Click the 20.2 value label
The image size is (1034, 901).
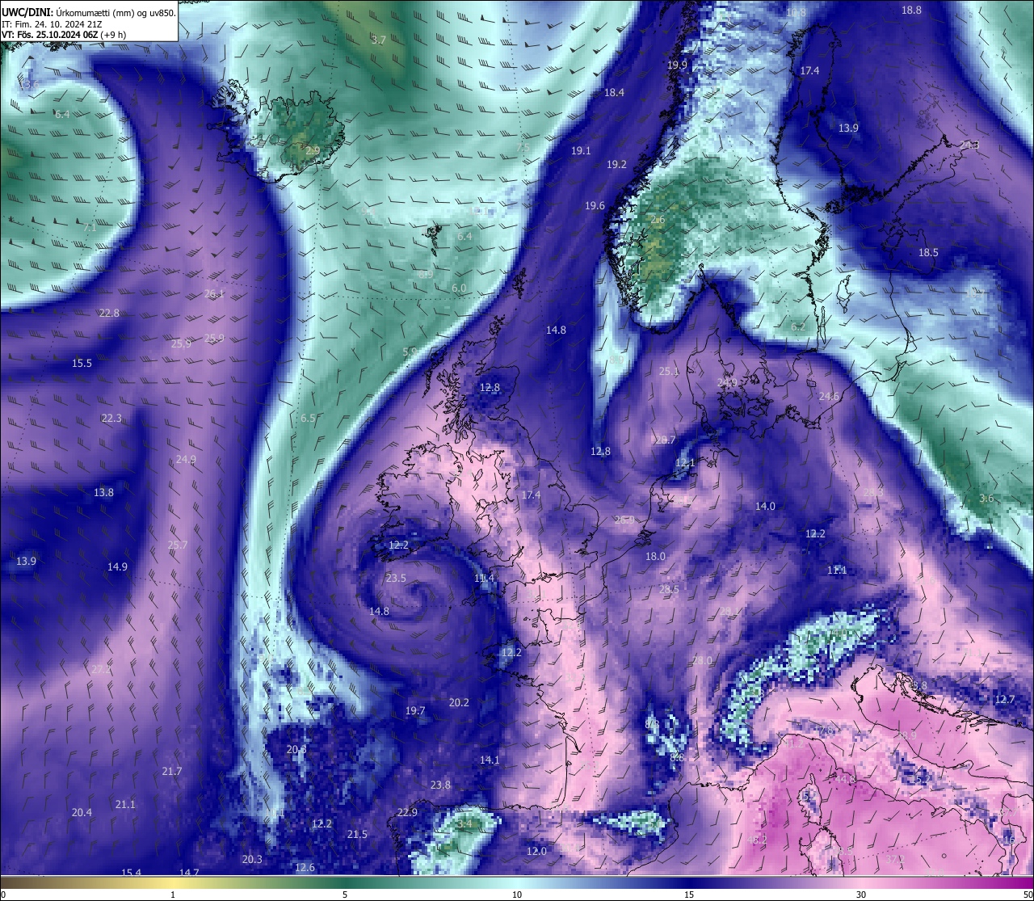pos(459,702)
